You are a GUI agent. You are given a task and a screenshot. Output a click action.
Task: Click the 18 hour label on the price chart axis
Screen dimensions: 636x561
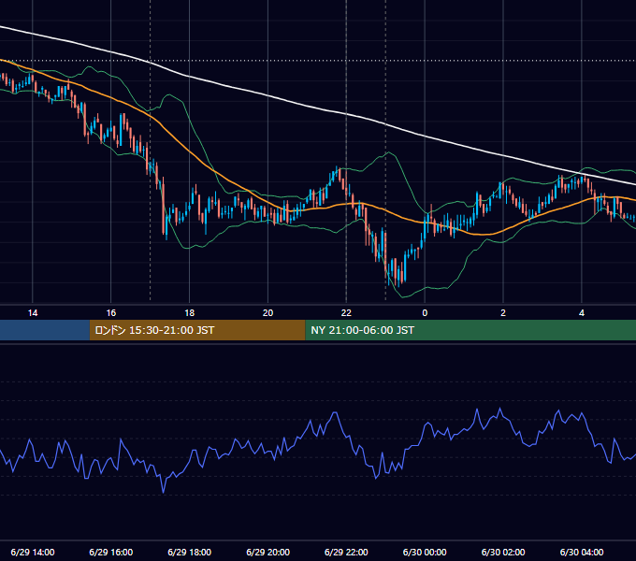(x=190, y=313)
